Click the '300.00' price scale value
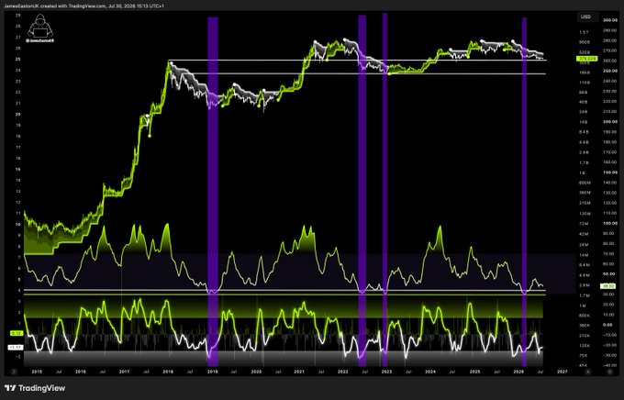This screenshot has width=624, height=400. coord(610,20)
